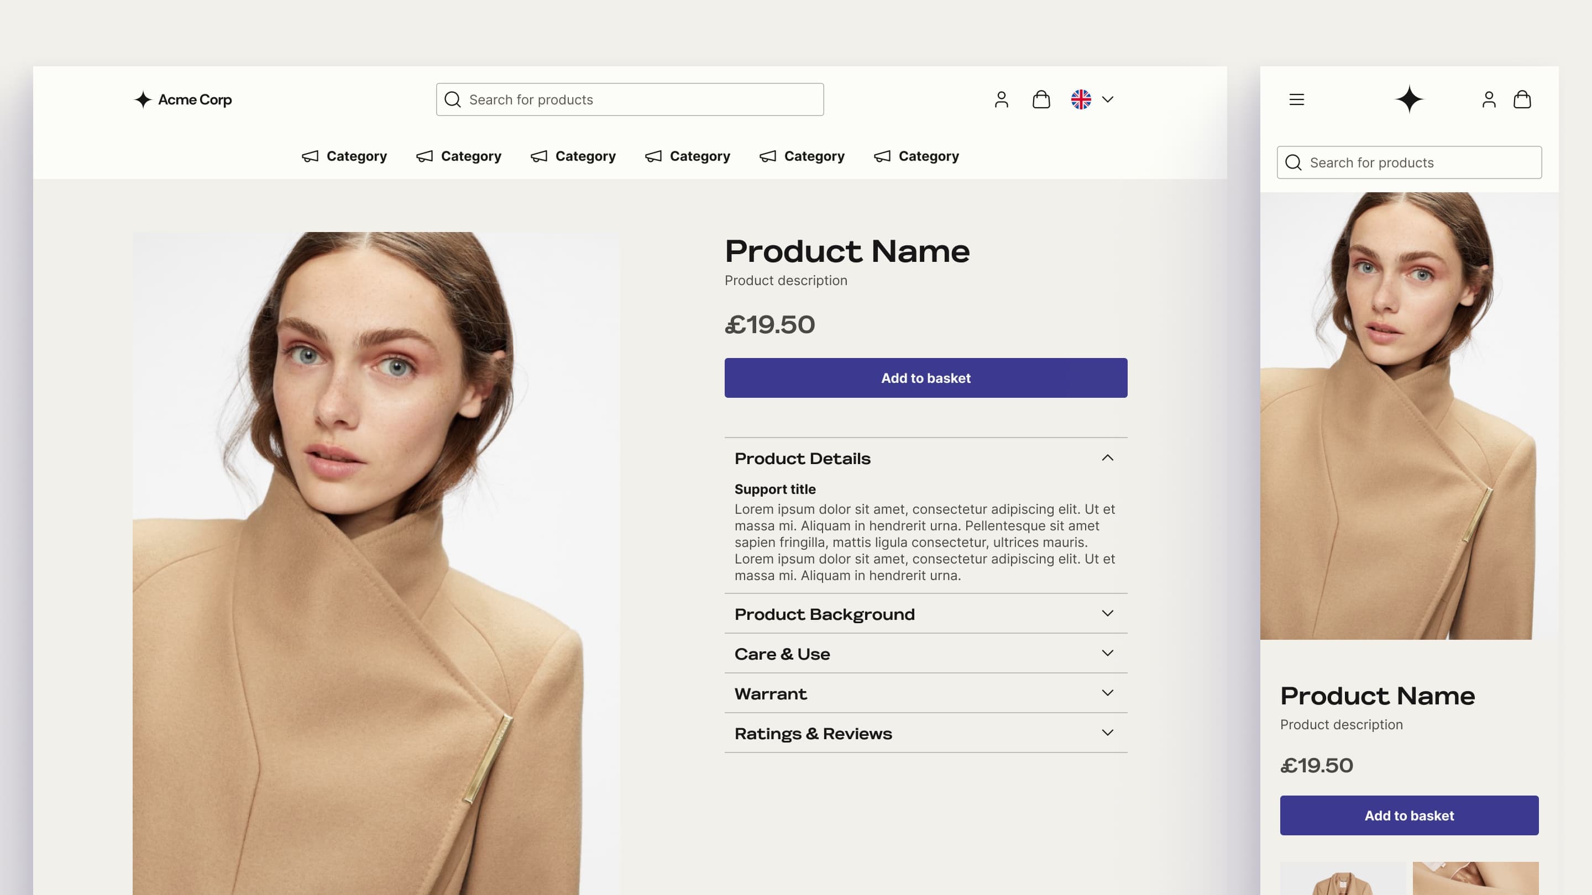Click the mobile star logo

pos(1409,99)
